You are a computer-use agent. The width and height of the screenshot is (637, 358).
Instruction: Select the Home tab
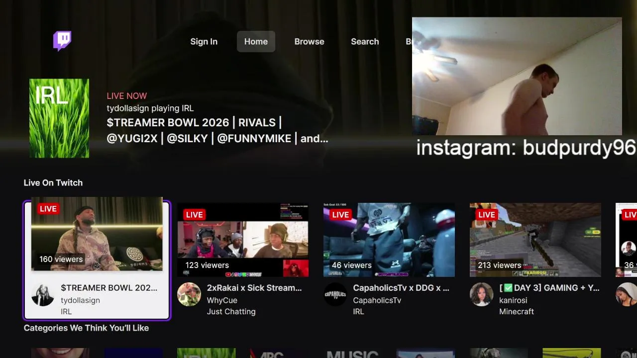(x=256, y=42)
